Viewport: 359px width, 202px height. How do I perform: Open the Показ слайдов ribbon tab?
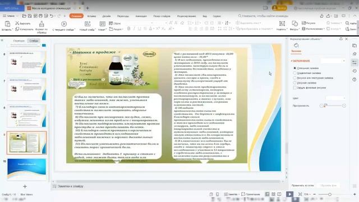(x=162, y=16)
